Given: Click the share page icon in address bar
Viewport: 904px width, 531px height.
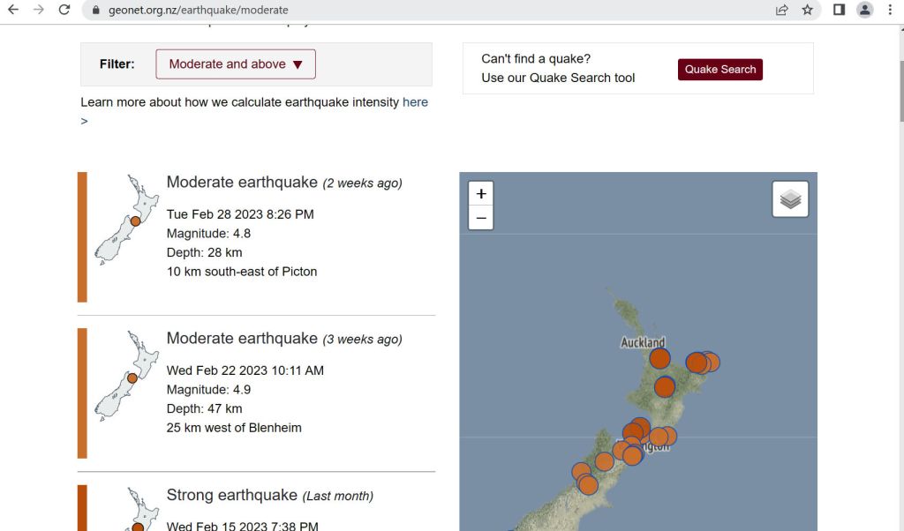Looking at the screenshot, I should pos(781,10).
